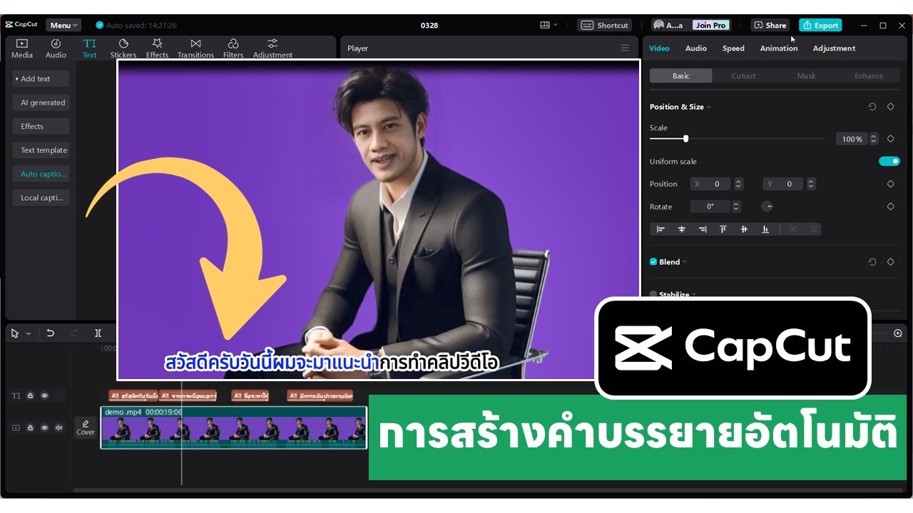Click the Redo arrow in timeline toolbar
Viewport: 913px width, 513px height.
pyautogui.click(x=74, y=333)
